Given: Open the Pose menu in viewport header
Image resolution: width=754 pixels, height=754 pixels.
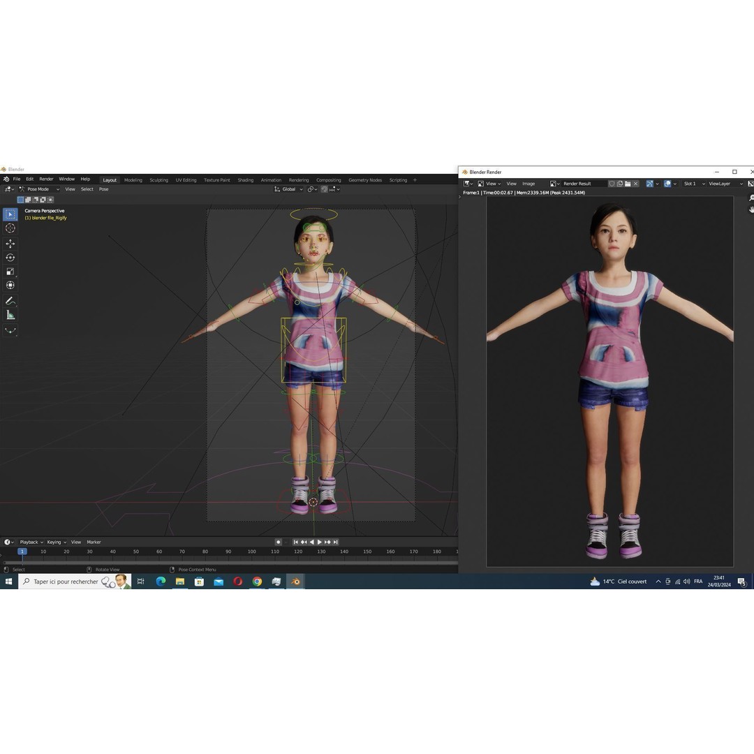Looking at the screenshot, I should (x=104, y=189).
